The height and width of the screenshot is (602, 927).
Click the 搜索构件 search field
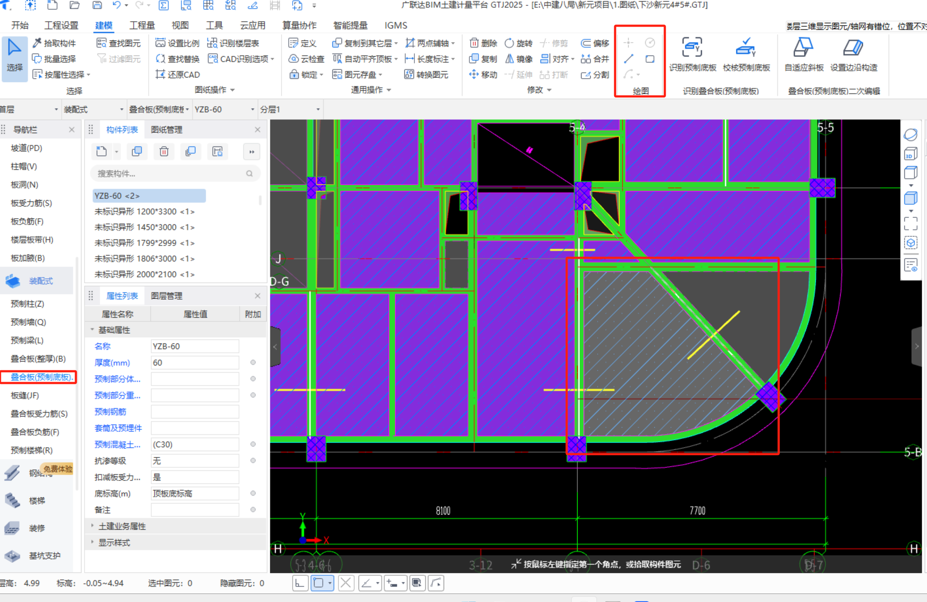pyautogui.click(x=175, y=174)
